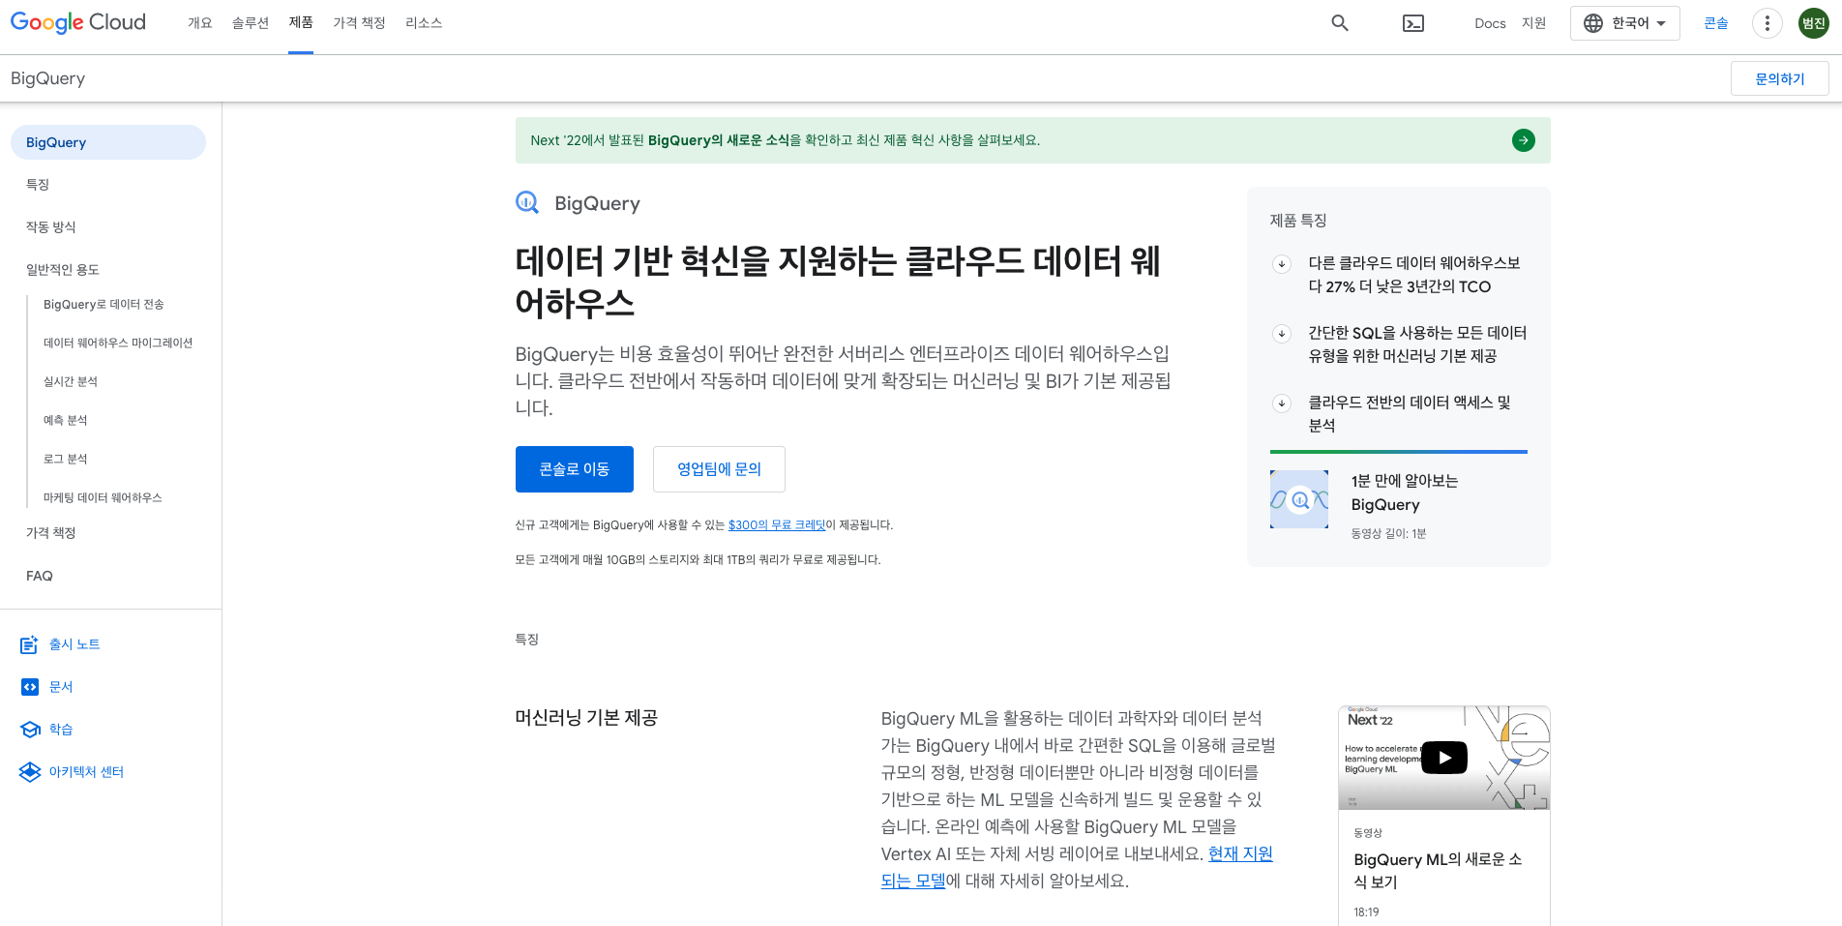Open BigQuery로 데이터 전송 sidebar item
The height and width of the screenshot is (926, 1842).
coord(104,305)
